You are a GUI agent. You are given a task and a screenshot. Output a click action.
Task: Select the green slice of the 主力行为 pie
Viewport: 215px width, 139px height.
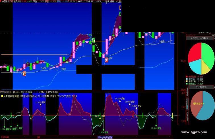point(207,55)
